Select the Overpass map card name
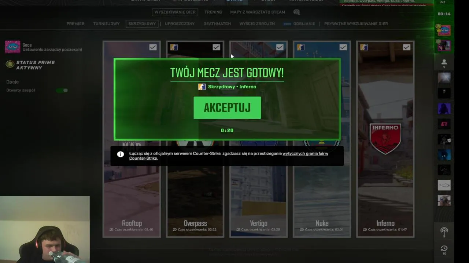This screenshot has height=263, width=469. click(x=195, y=223)
